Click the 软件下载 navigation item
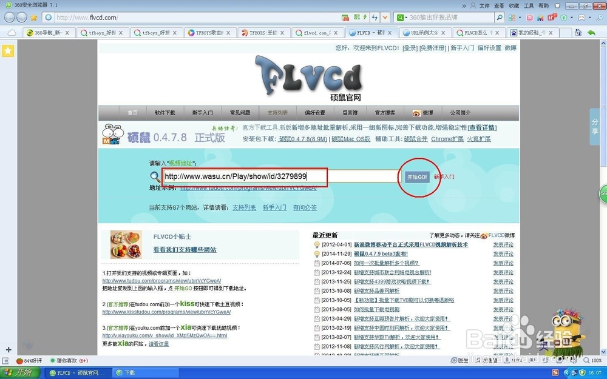Viewport: 607px width, 379px height. pyautogui.click(x=165, y=113)
